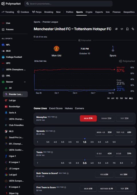Buy MUN 57¢ moneyline

(88, 118)
